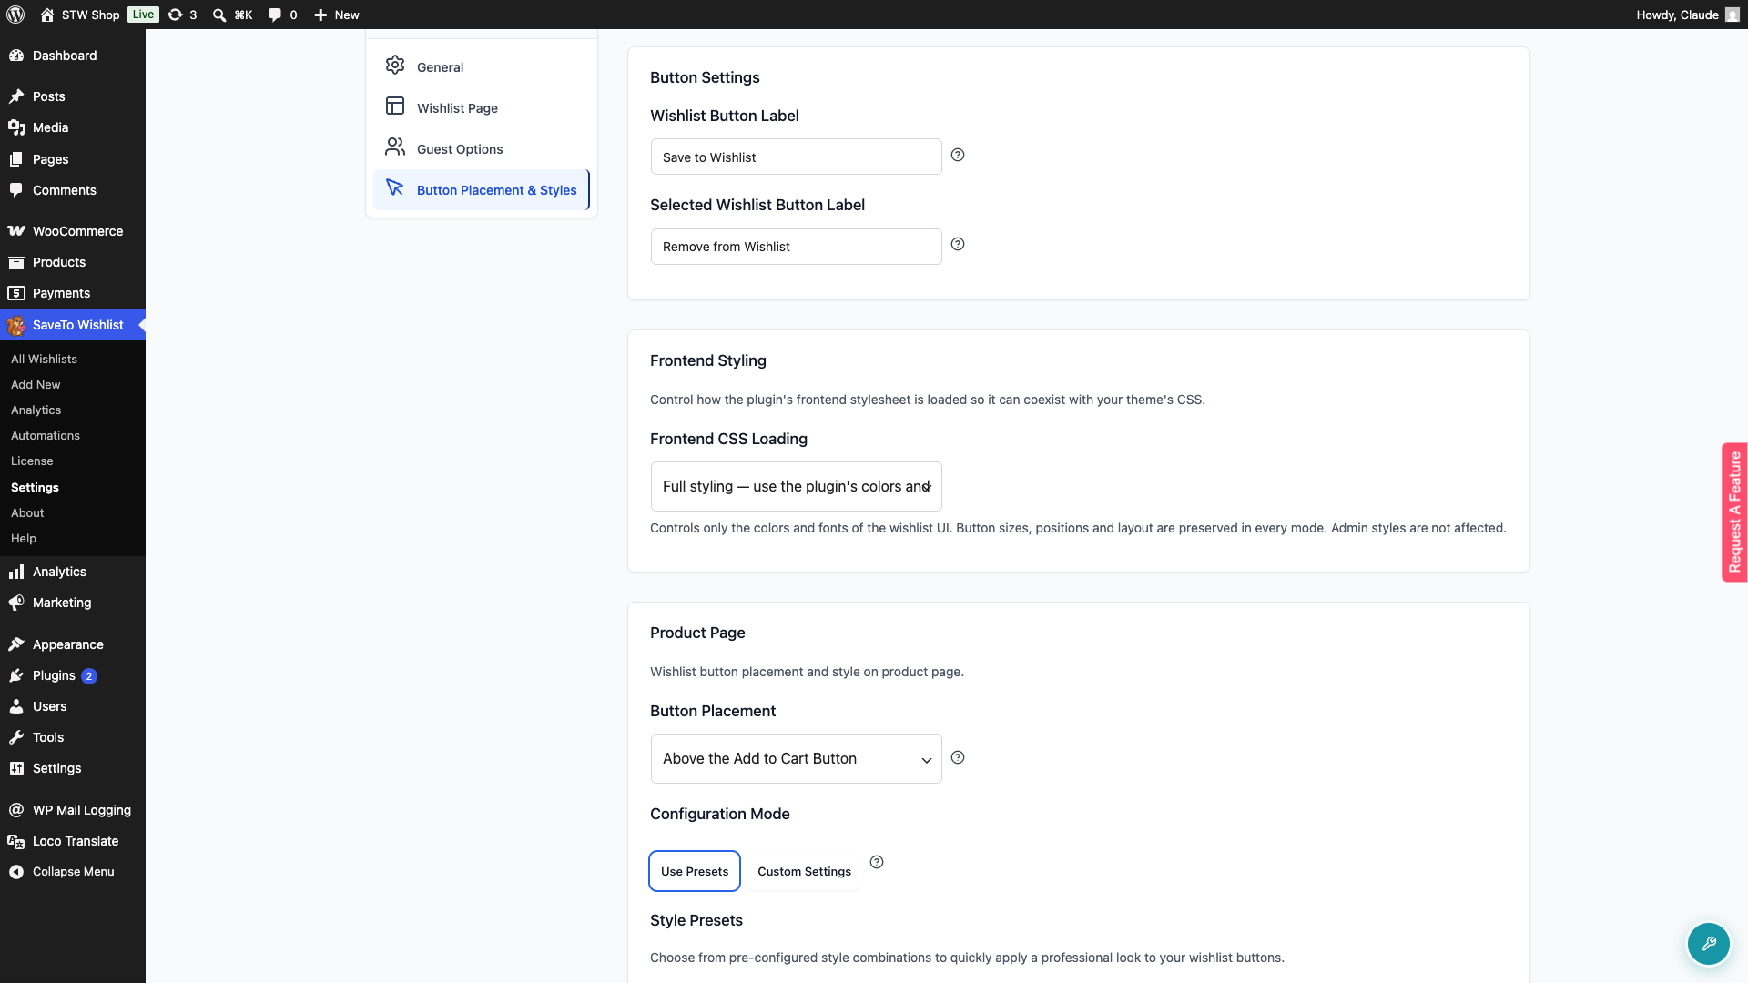The width and height of the screenshot is (1748, 983).
Task: Select the Use Presets mode
Action: click(695, 871)
